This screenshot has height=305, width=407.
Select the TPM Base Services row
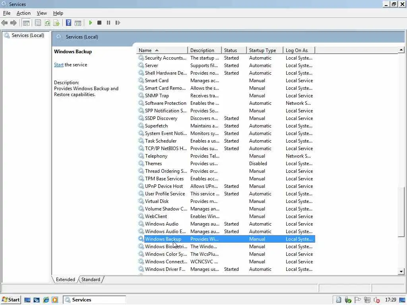click(x=226, y=178)
